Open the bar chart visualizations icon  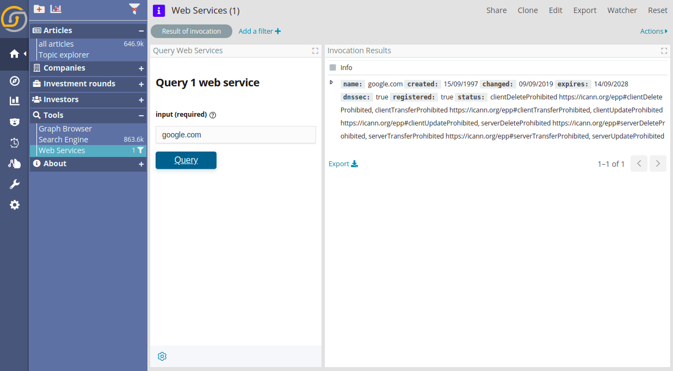tap(15, 101)
